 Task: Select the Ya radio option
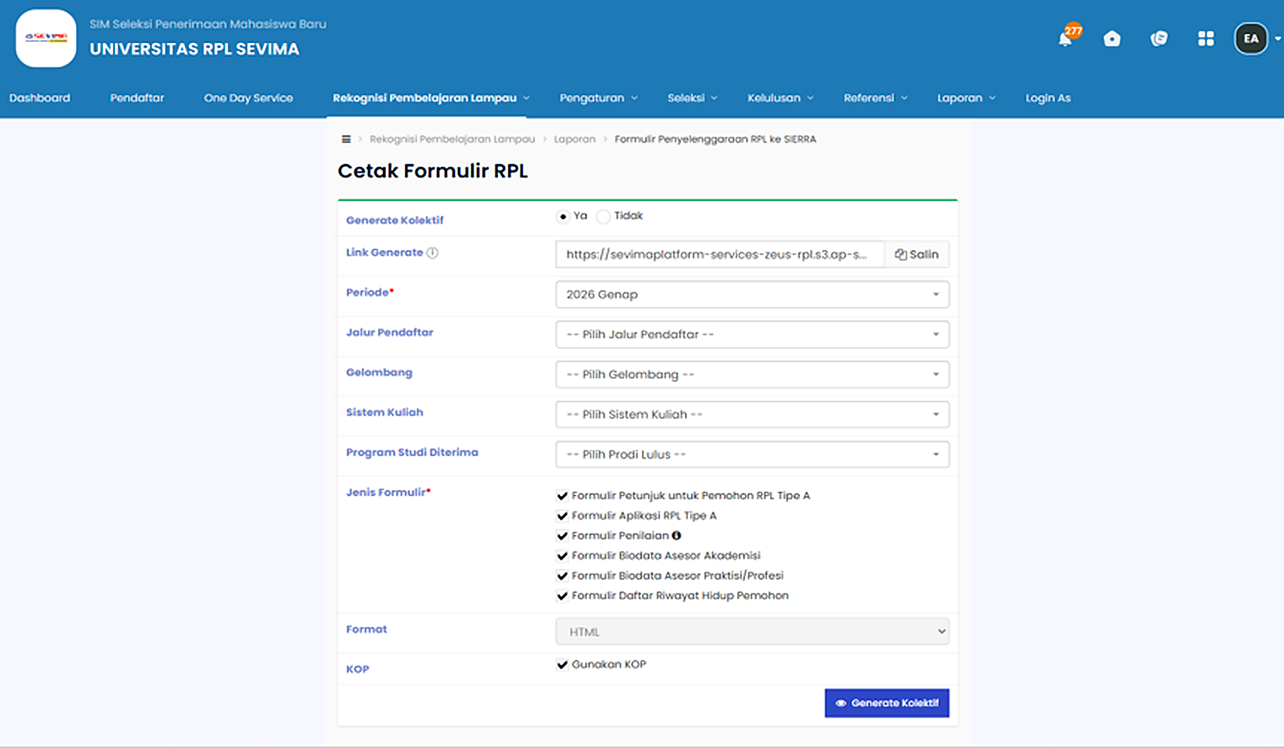(563, 217)
